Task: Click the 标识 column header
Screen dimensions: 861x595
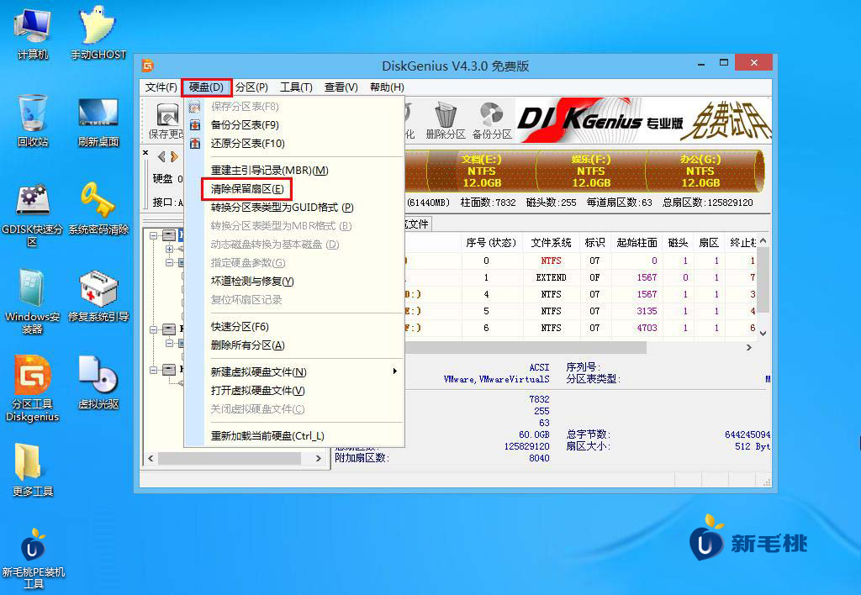Action: pyautogui.click(x=594, y=243)
